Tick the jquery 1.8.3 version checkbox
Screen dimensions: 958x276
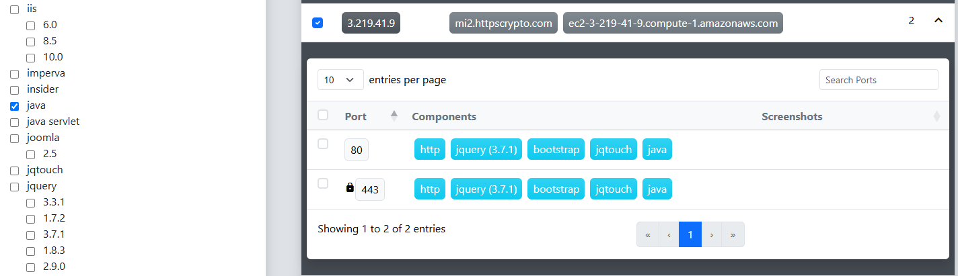[31, 251]
